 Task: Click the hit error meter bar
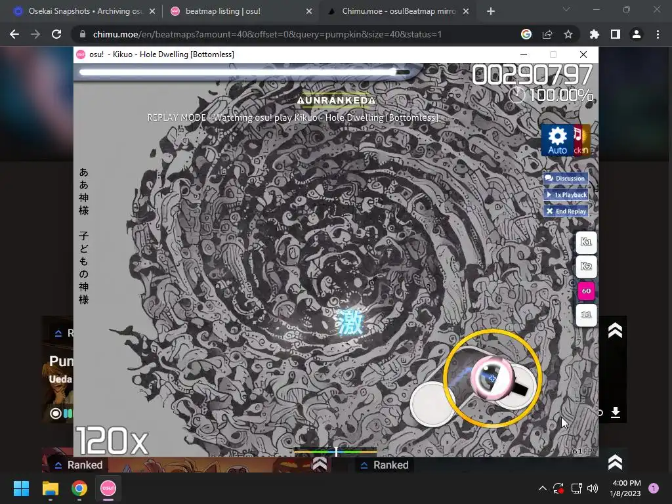click(x=335, y=451)
